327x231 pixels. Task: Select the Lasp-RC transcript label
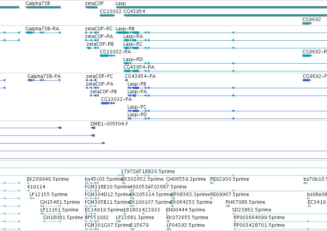133,44
